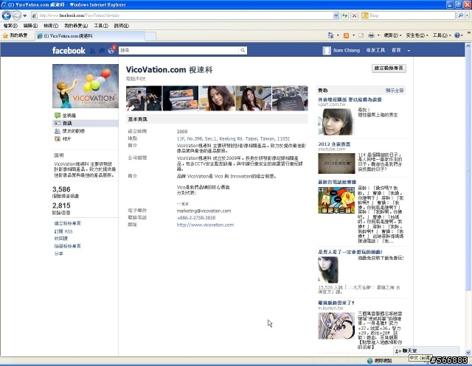Select the VicoVation.com browser tab
The image size is (472, 366).
pos(90,36)
